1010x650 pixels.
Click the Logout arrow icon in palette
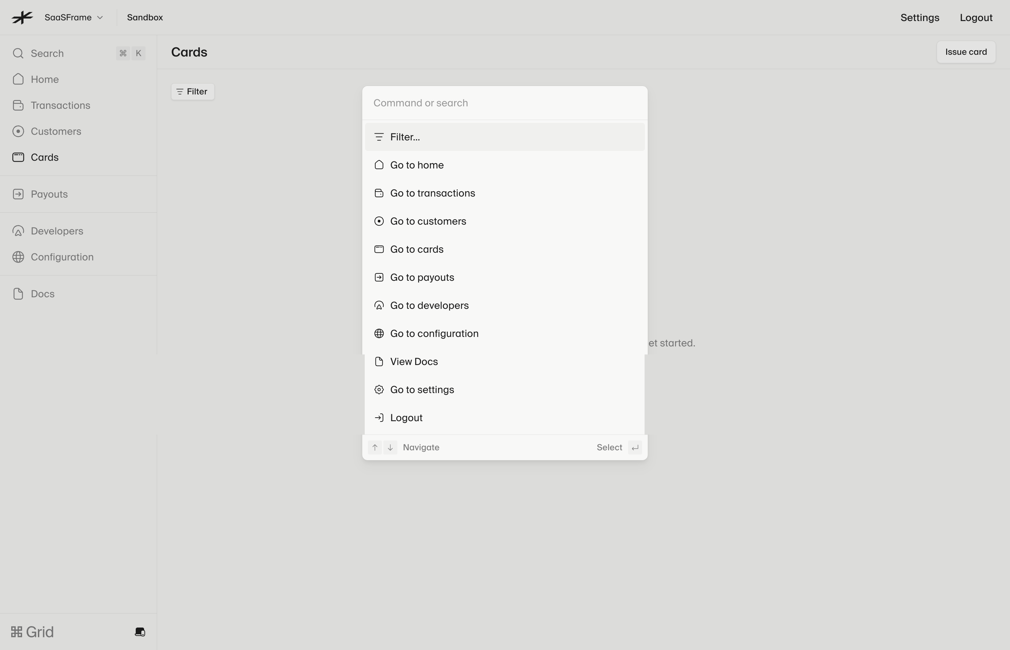(379, 417)
